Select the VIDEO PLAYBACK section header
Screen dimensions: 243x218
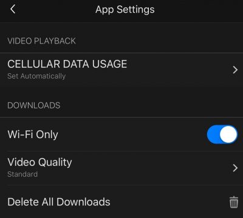point(41,41)
